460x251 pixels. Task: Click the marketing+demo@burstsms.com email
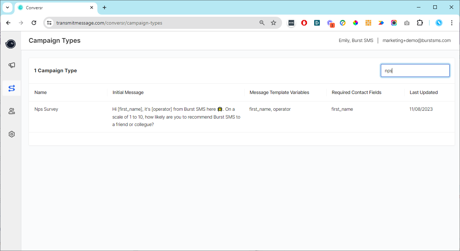point(416,41)
